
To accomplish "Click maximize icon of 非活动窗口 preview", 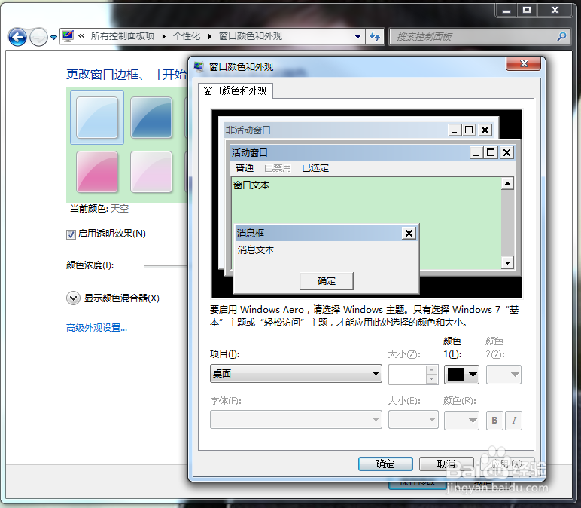I will [x=469, y=130].
